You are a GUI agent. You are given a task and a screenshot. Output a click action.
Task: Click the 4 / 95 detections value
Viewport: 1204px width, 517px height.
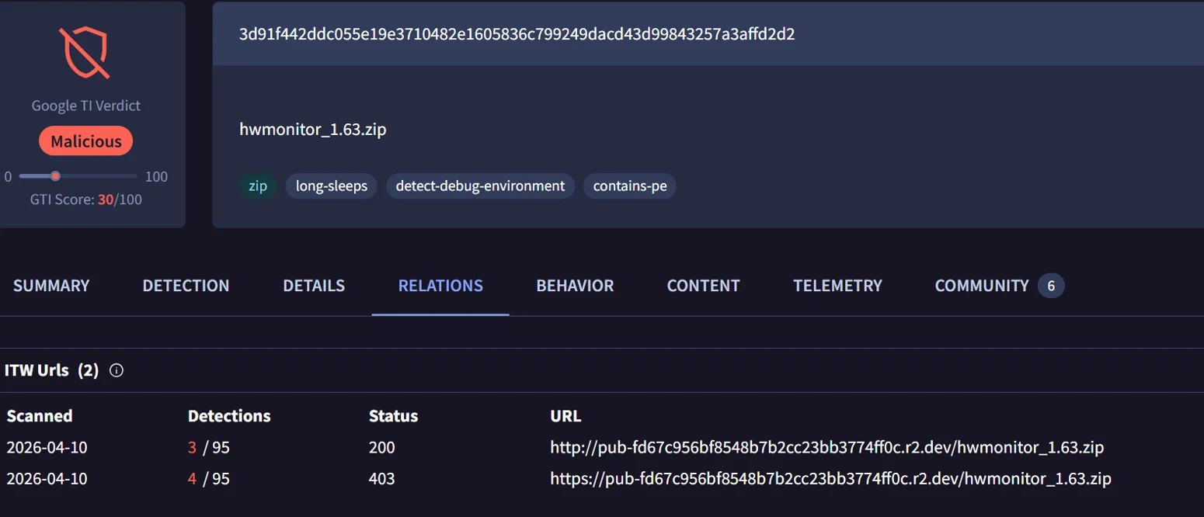coord(209,479)
